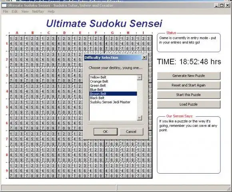Screen dimensions: 232x192
Task: Click Load Puzzle button
Action: click(189, 104)
